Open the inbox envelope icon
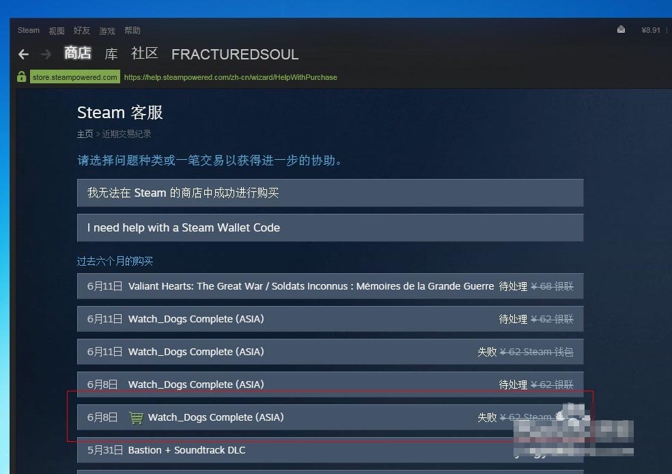The image size is (672, 474). pos(621,29)
